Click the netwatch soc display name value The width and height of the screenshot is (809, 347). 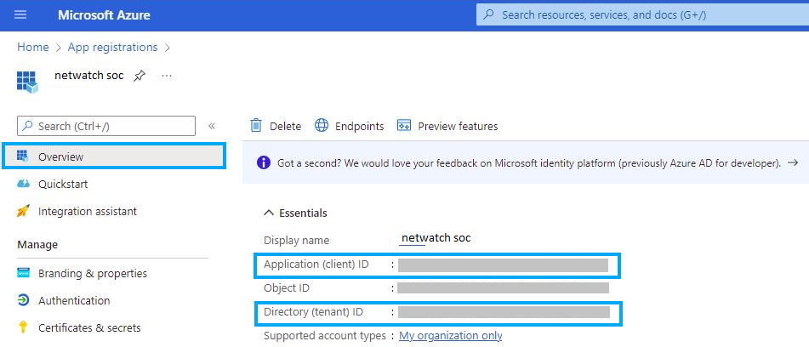tap(436, 238)
